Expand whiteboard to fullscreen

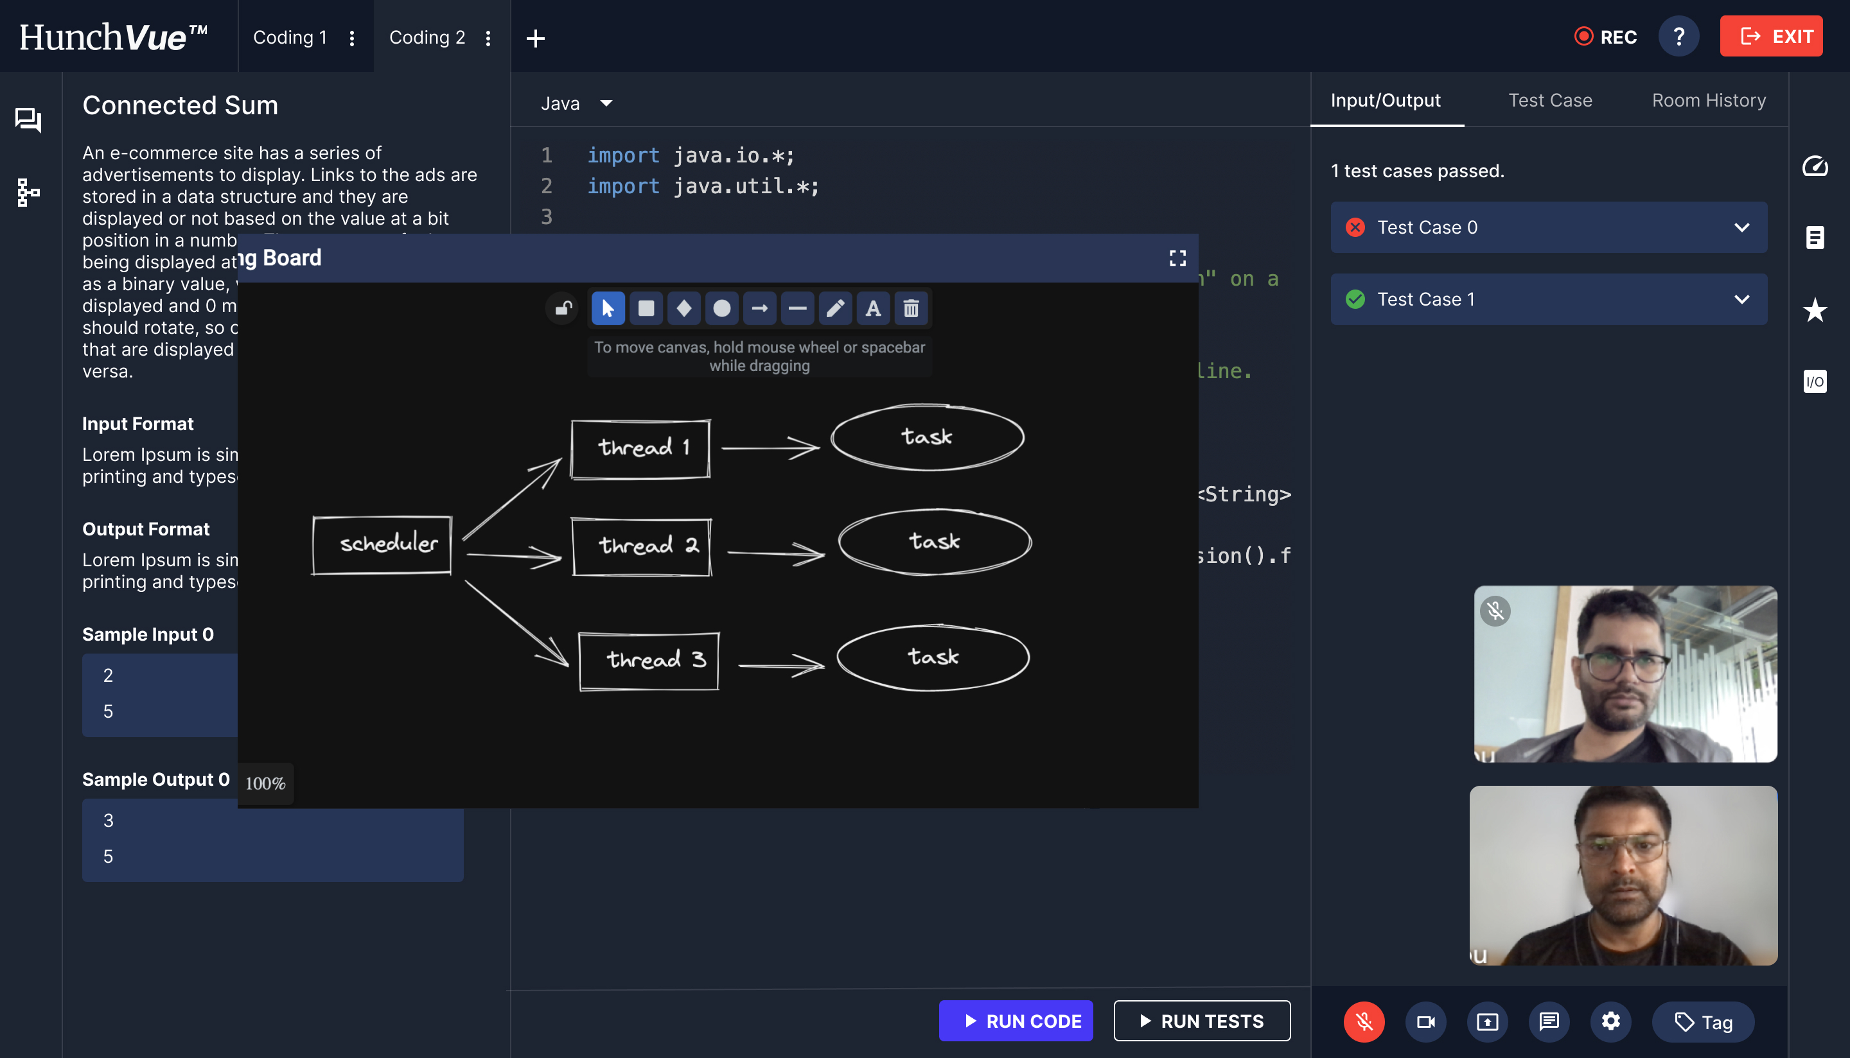(x=1177, y=258)
